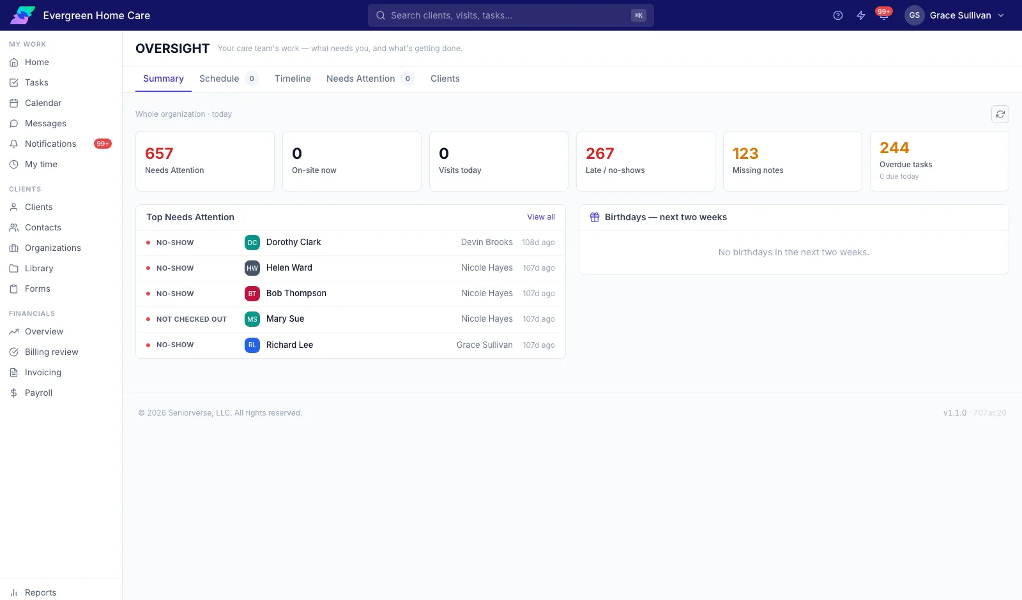Switch to the Timeline tab
This screenshot has width=1022, height=600.
tap(293, 79)
